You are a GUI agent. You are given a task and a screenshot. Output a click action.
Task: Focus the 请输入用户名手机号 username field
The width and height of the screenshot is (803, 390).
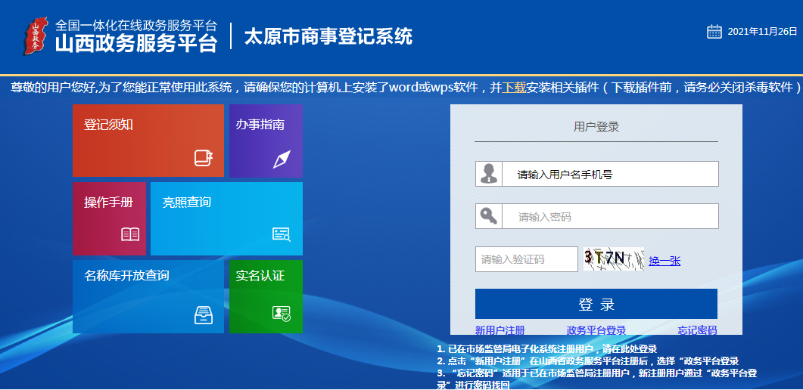click(x=609, y=174)
